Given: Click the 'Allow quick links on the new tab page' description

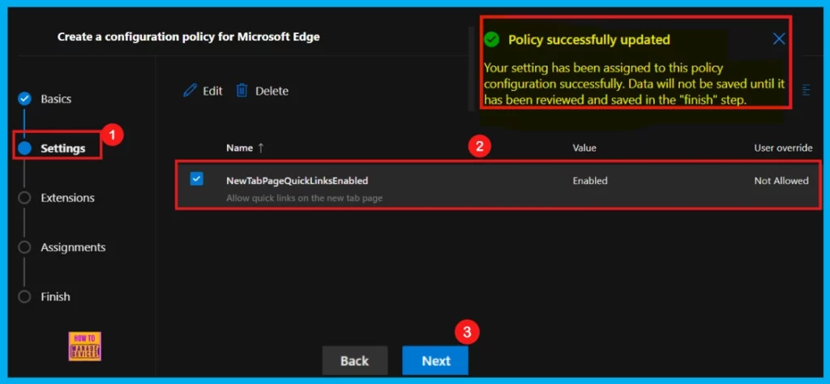Looking at the screenshot, I should click(x=305, y=198).
